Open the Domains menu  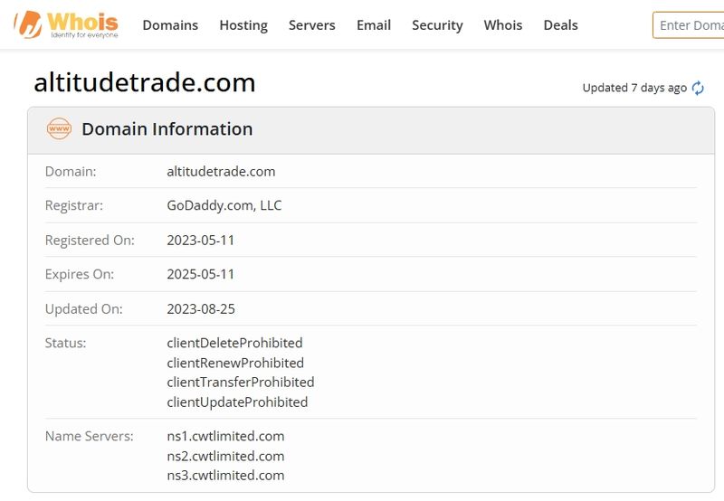(x=170, y=25)
